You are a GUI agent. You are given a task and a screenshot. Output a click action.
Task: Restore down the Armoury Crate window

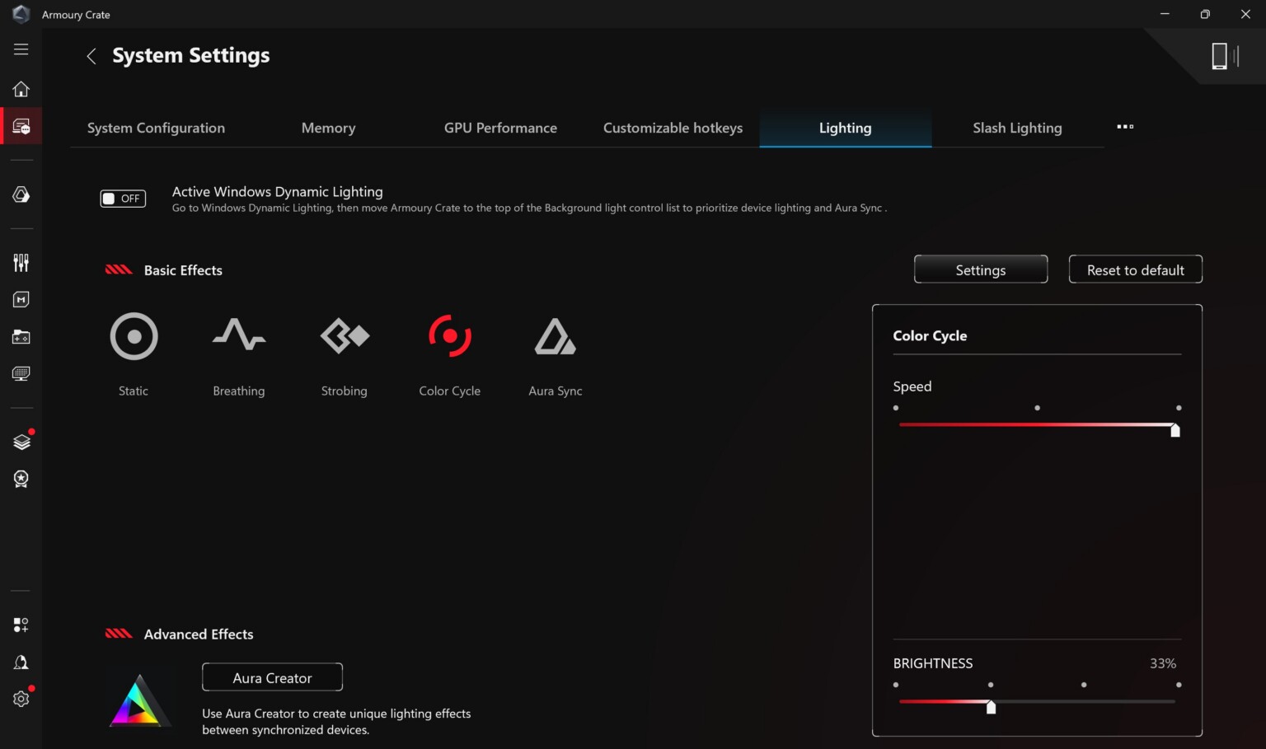(1205, 14)
